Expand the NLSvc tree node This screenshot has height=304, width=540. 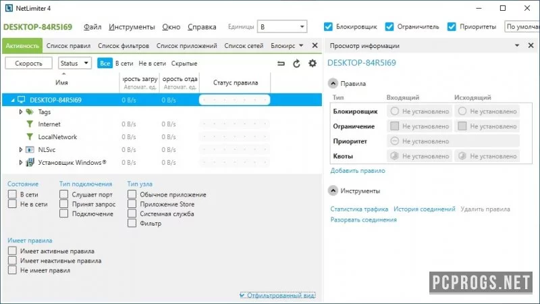click(x=21, y=149)
